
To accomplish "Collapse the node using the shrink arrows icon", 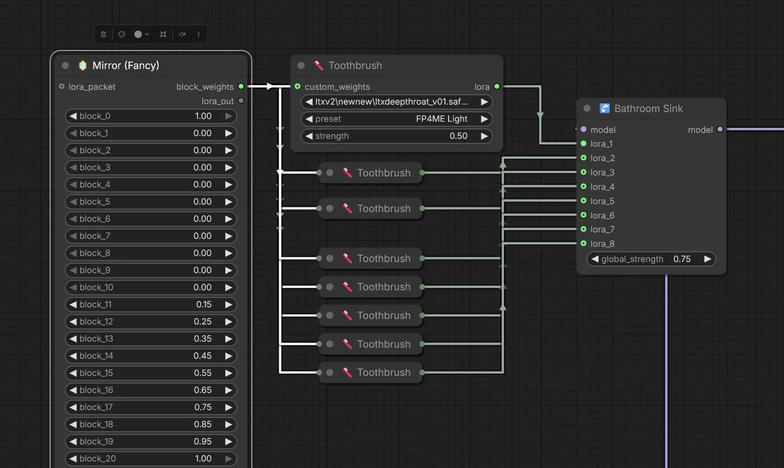I will (x=163, y=34).
